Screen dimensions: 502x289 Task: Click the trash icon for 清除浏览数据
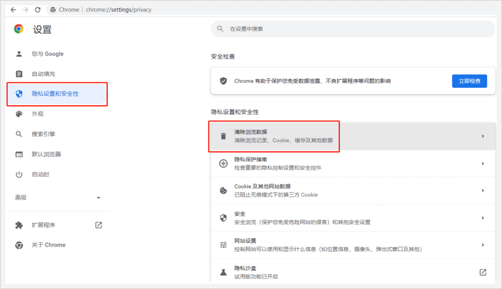223,136
